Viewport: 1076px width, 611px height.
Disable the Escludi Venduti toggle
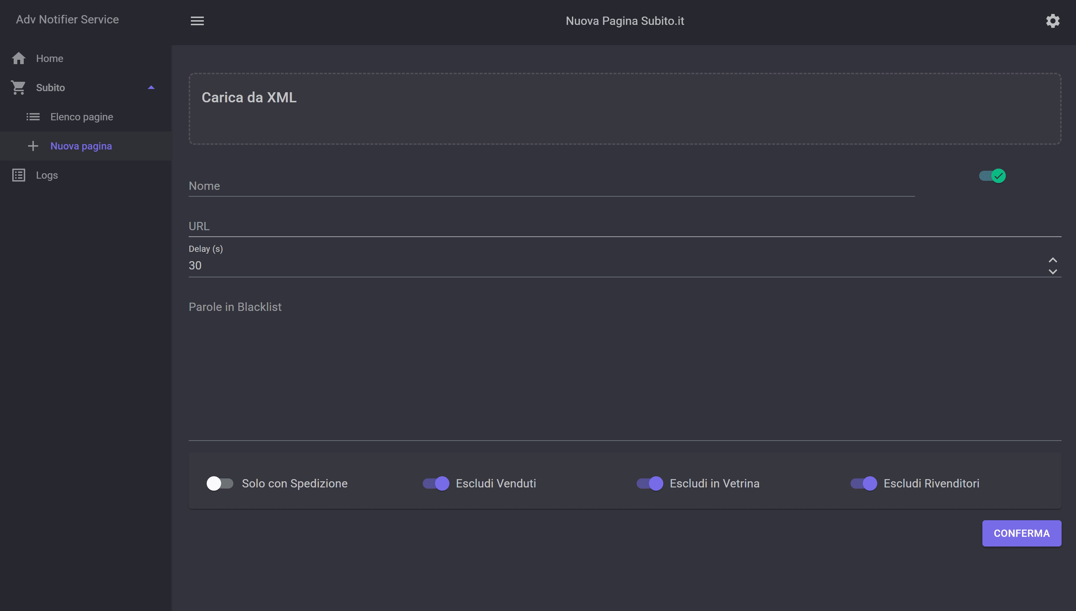(436, 483)
